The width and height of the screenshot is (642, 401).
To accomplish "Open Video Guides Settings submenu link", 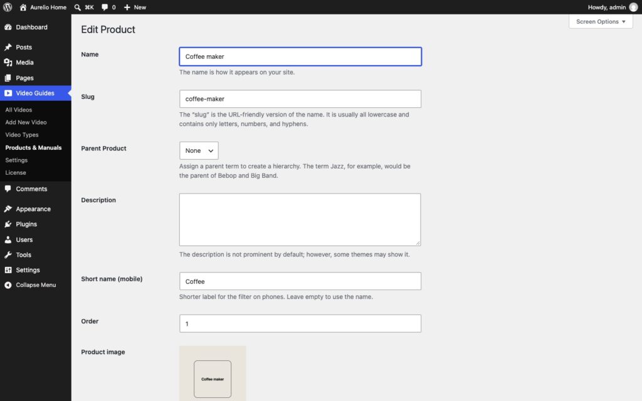I will click(16, 160).
